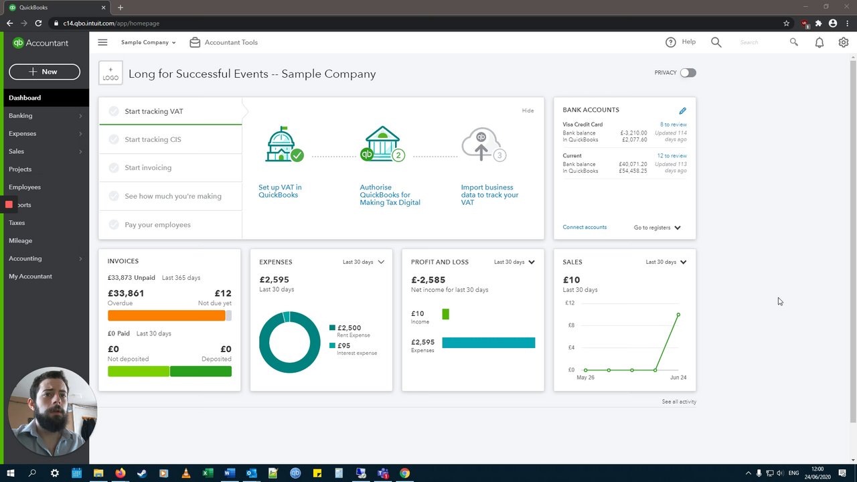Open the Windows Start menu
857x482 pixels.
tap(10, 473)
